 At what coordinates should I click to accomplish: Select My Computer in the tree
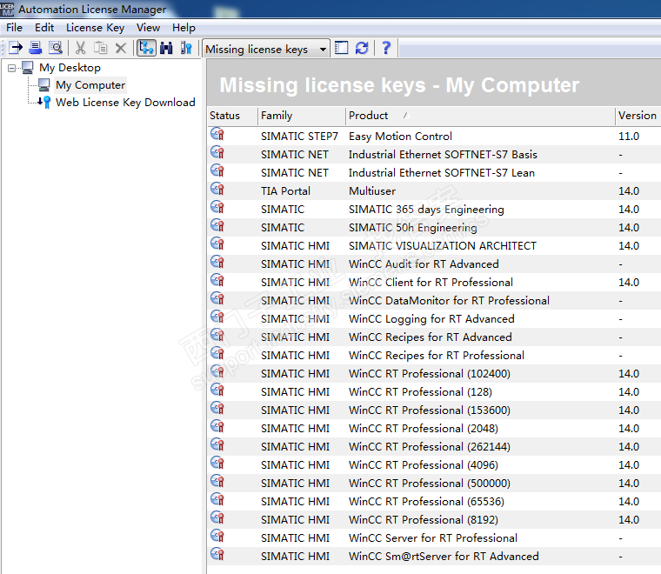[90, 85]
